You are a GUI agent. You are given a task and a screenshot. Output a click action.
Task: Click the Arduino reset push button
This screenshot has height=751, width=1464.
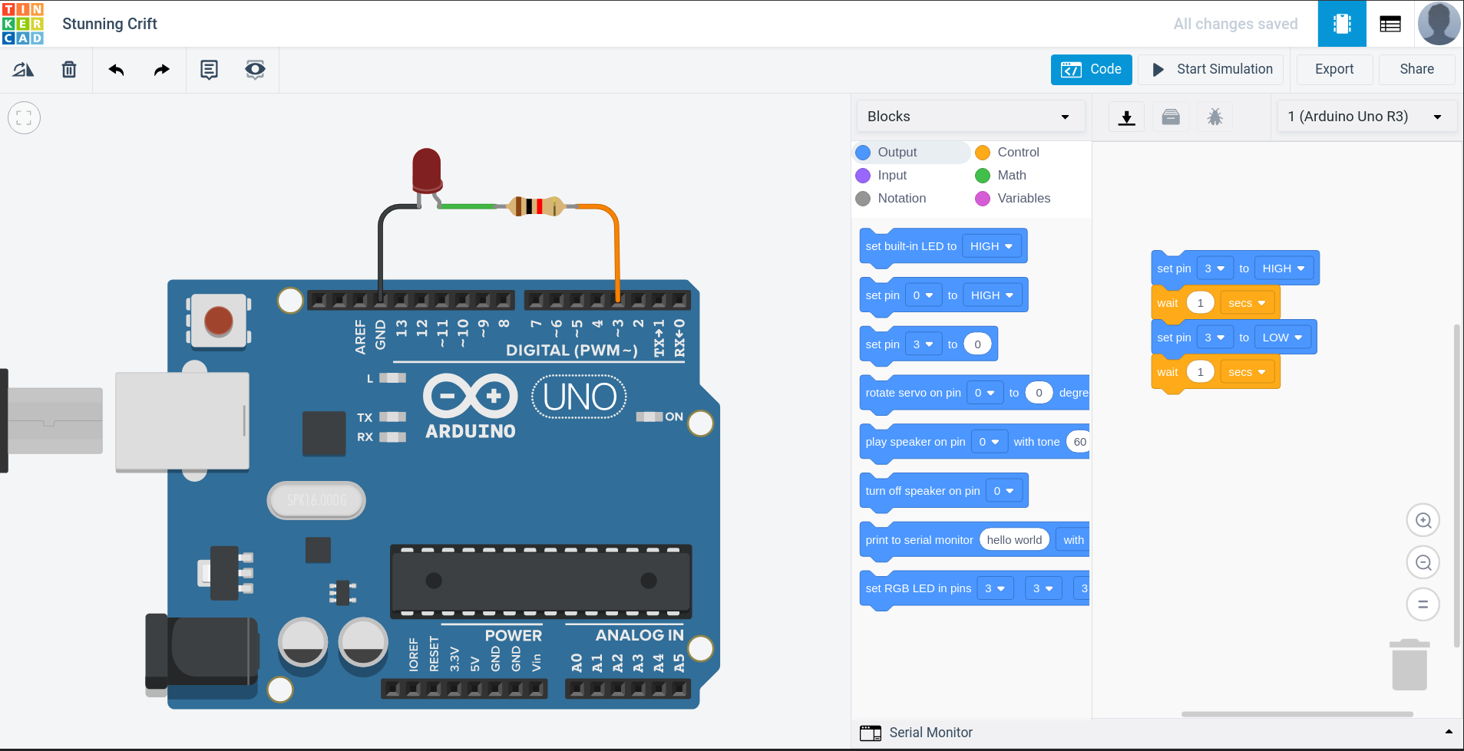click(219, 321)
